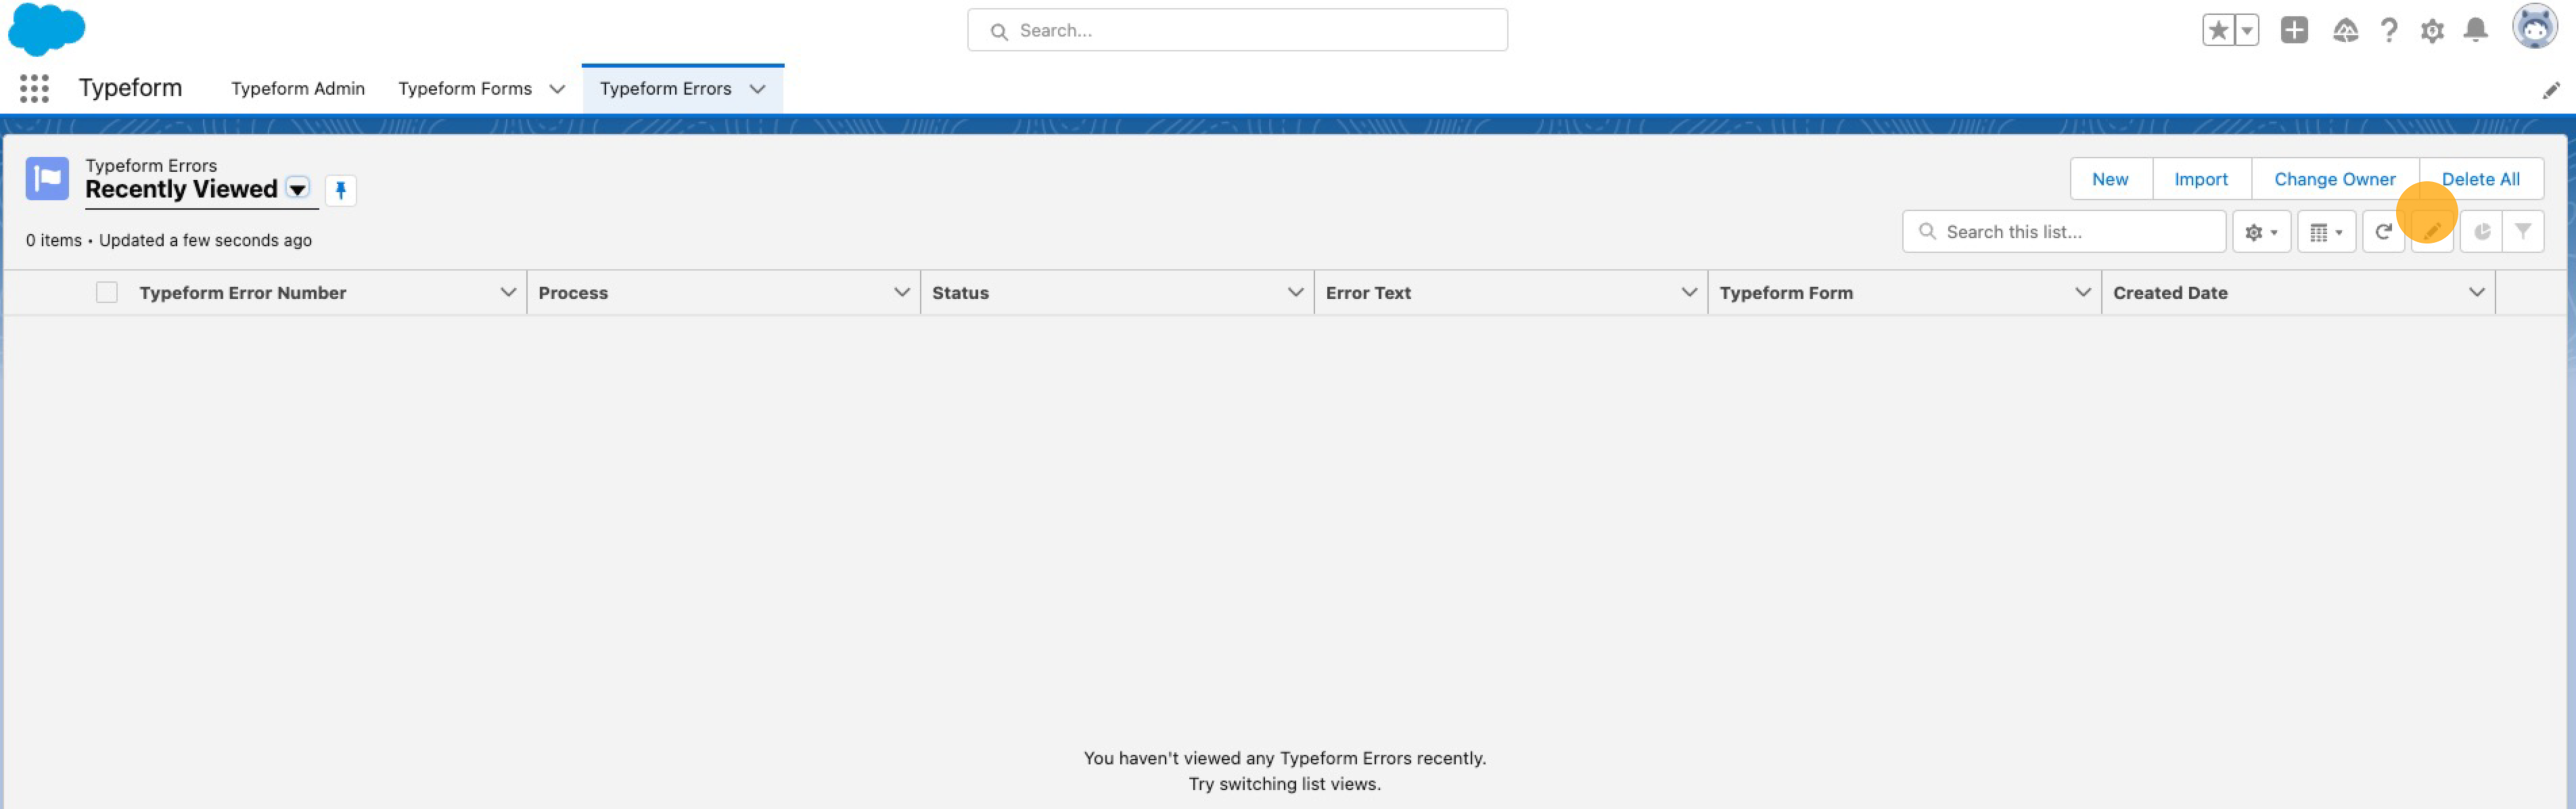This screenshot has height=809, width=2576.
Task: Open the list view selector dropdown
Action: coord(297,189)
